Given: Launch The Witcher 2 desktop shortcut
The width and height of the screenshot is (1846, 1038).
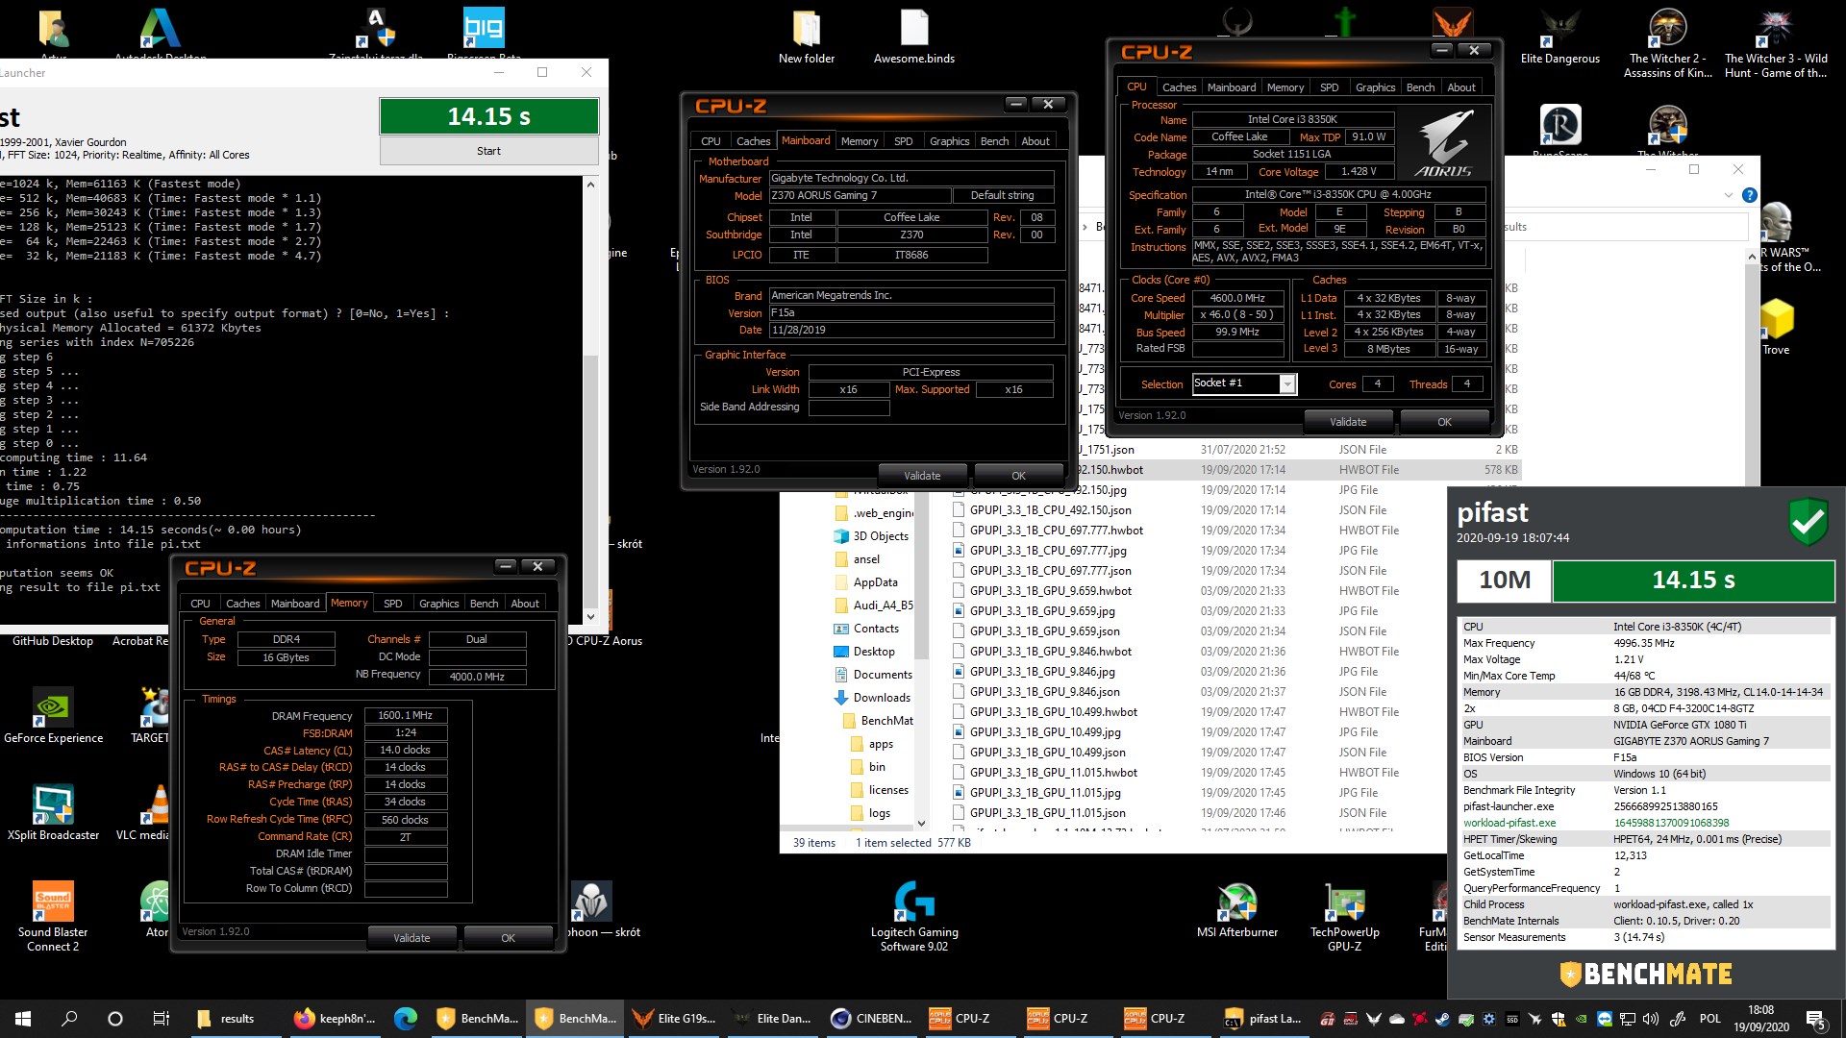Looking at the screenshot, I should tap(1668, 42).
